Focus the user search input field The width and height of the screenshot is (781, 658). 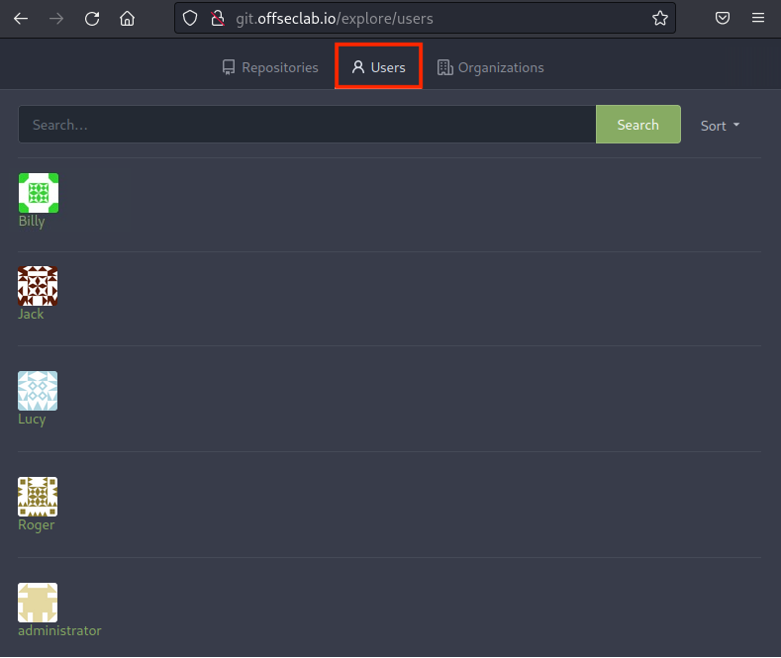[307, 125]
